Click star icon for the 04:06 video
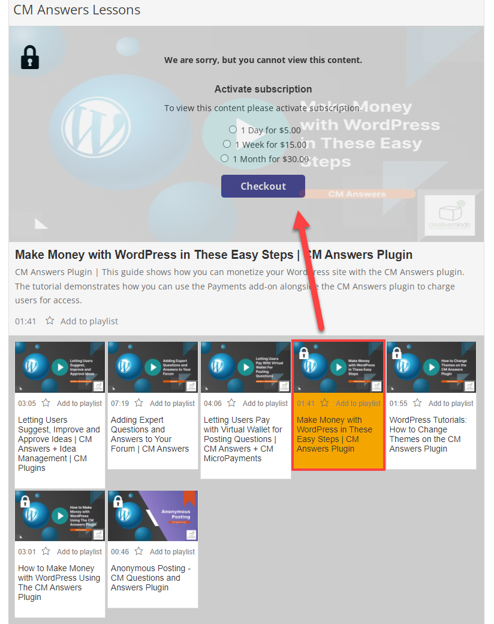Viewport: 494px width, 624px height. 231,403
